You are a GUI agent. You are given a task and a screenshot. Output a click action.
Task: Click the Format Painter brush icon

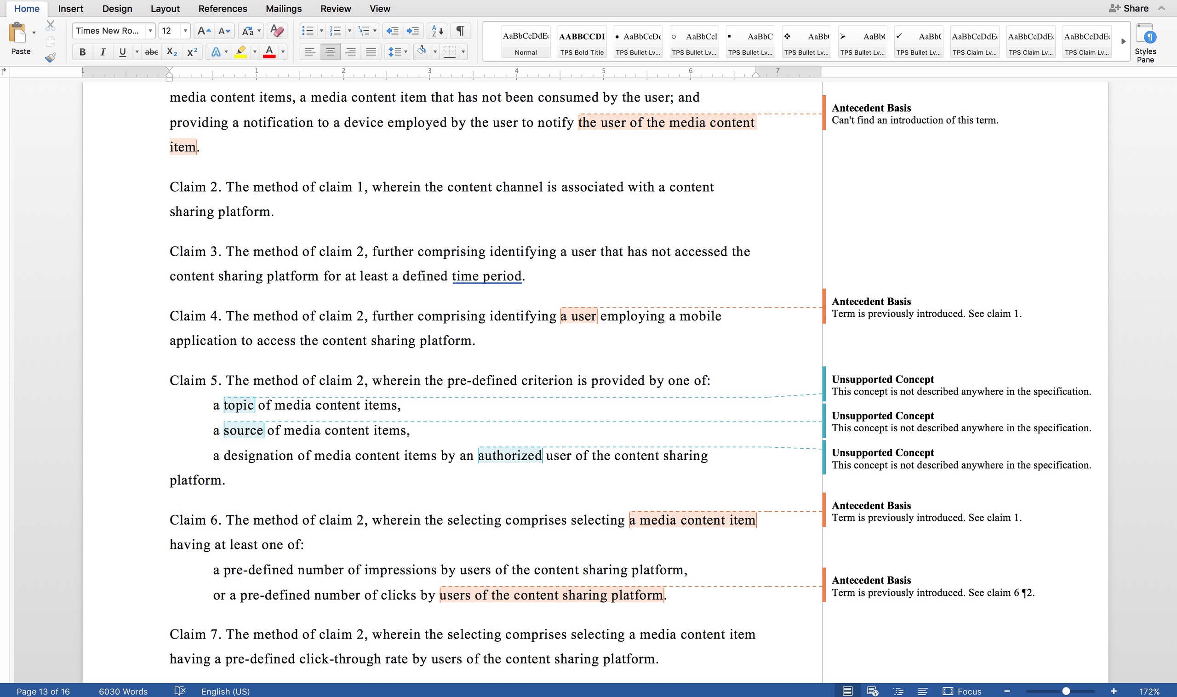[x=50, y=57]
